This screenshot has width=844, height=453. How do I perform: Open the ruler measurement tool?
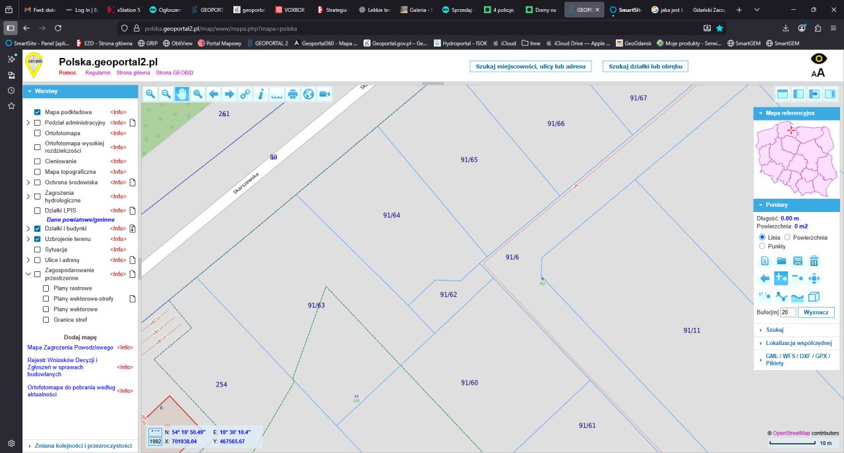point(277,94)
